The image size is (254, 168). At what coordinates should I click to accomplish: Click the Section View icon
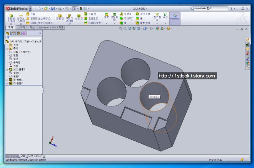pos(134,29)
